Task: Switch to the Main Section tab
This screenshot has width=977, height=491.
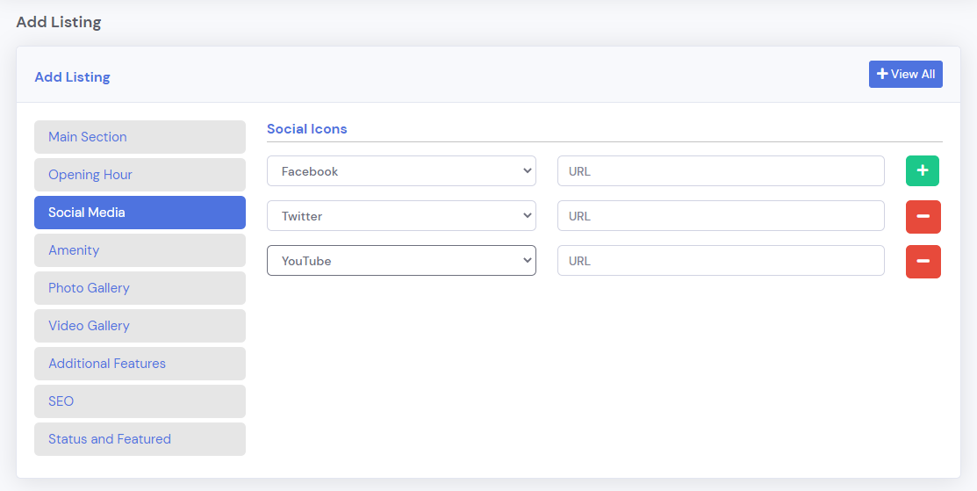Action: pyautogui.click(x=140, y=137)
